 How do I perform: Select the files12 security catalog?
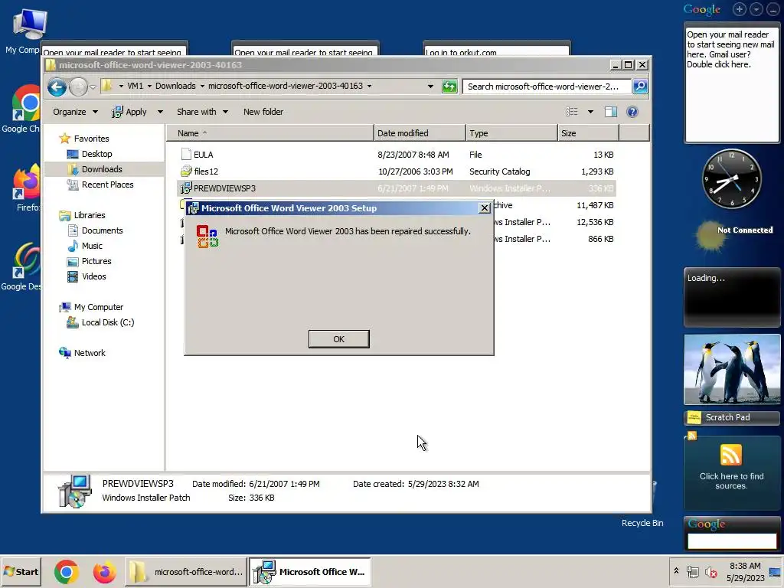coord(397,171)
